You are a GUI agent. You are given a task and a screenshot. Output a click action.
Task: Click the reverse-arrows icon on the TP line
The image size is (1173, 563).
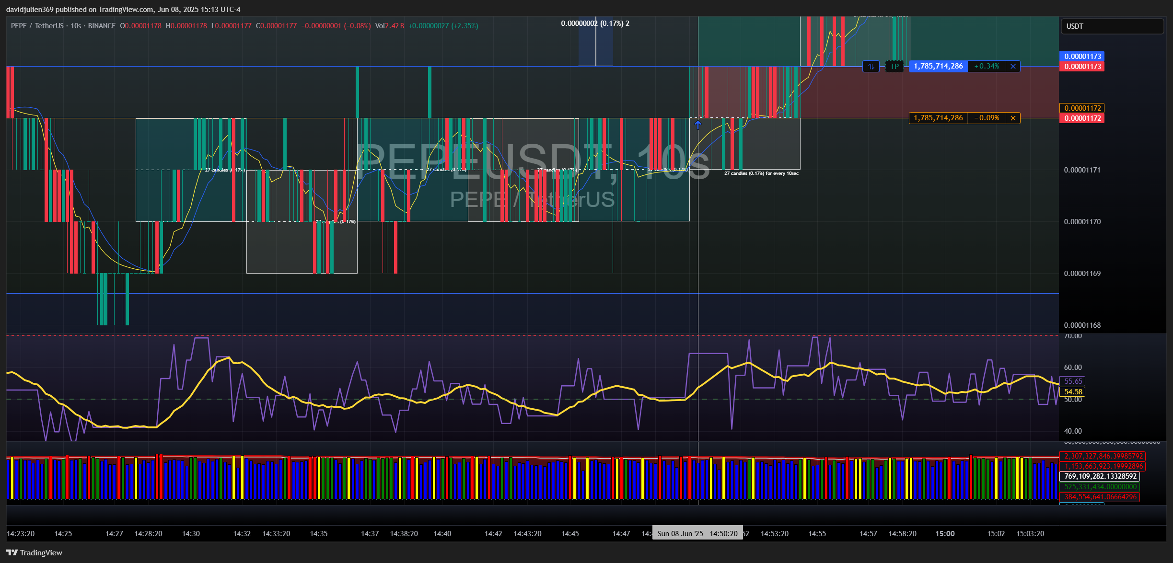[x=871, y=67]
